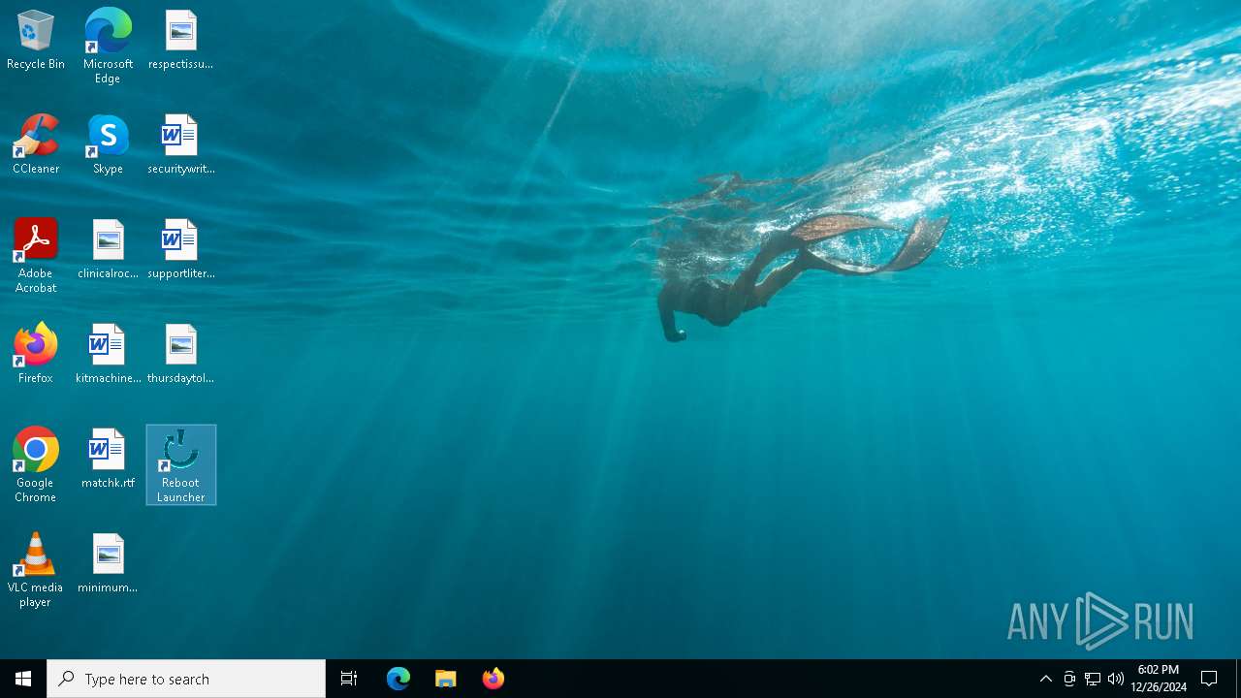Select the securitywrit... Word document
The height and width of the screenshot is (698, 1241).
click(180, 145)
